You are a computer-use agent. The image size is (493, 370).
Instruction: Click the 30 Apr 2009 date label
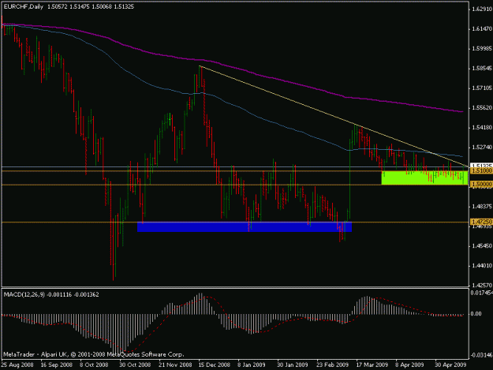coord(450,365)
